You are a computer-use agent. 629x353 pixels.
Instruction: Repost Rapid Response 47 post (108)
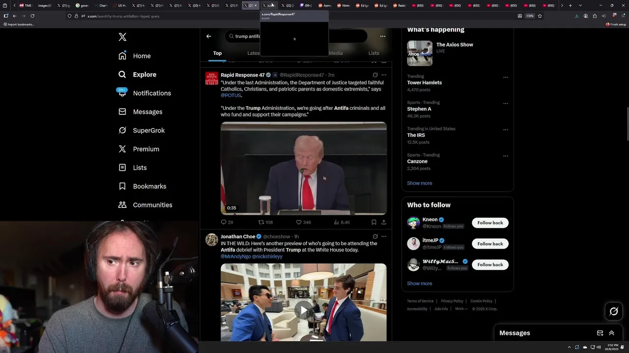tap(265, 222)
